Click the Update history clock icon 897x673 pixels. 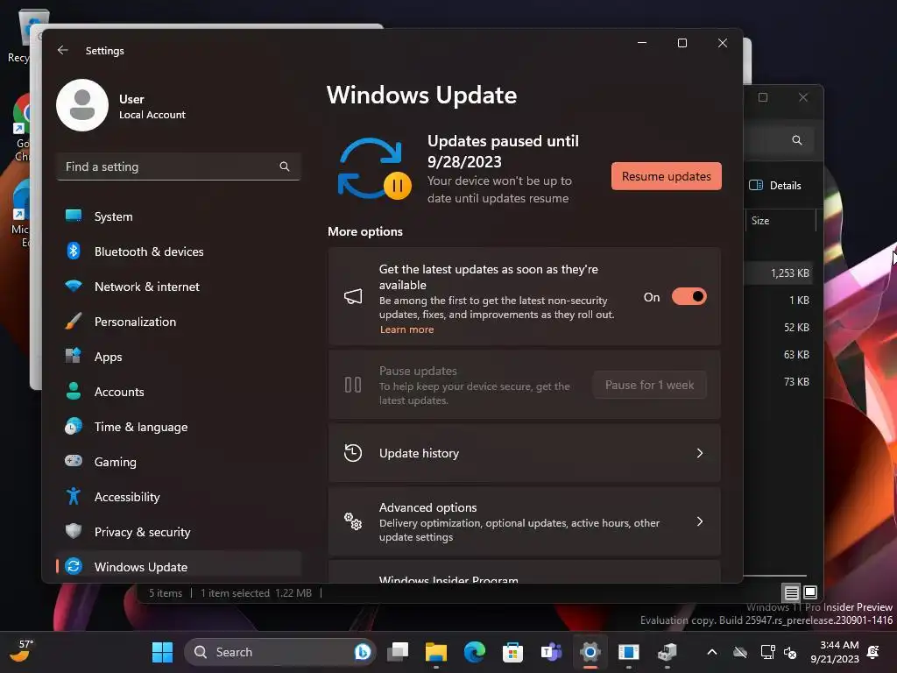point(353,453)
